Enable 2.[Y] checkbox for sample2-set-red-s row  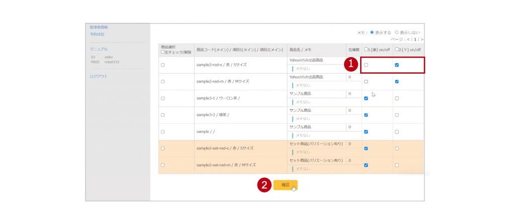397,148
